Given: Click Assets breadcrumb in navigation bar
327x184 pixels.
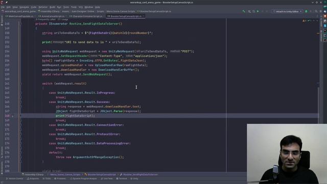Looking at the screenshot, I should [65, 11].
